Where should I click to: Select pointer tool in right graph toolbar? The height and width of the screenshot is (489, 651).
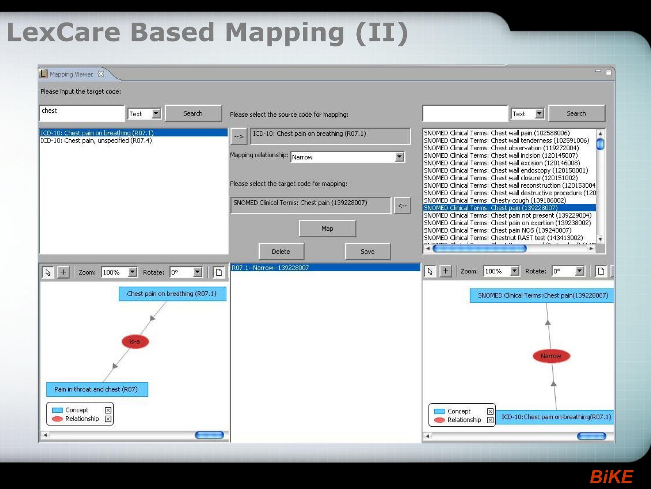tap(430, 271)
